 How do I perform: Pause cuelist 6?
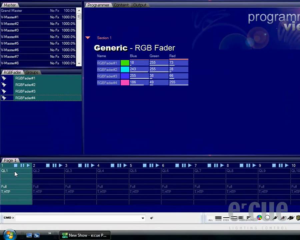(184, 165)
